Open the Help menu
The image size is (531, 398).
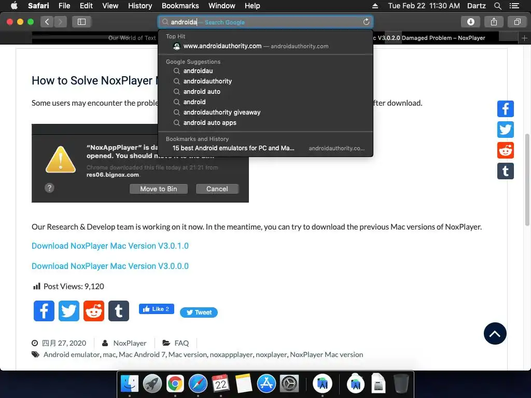tap(253, 6)
